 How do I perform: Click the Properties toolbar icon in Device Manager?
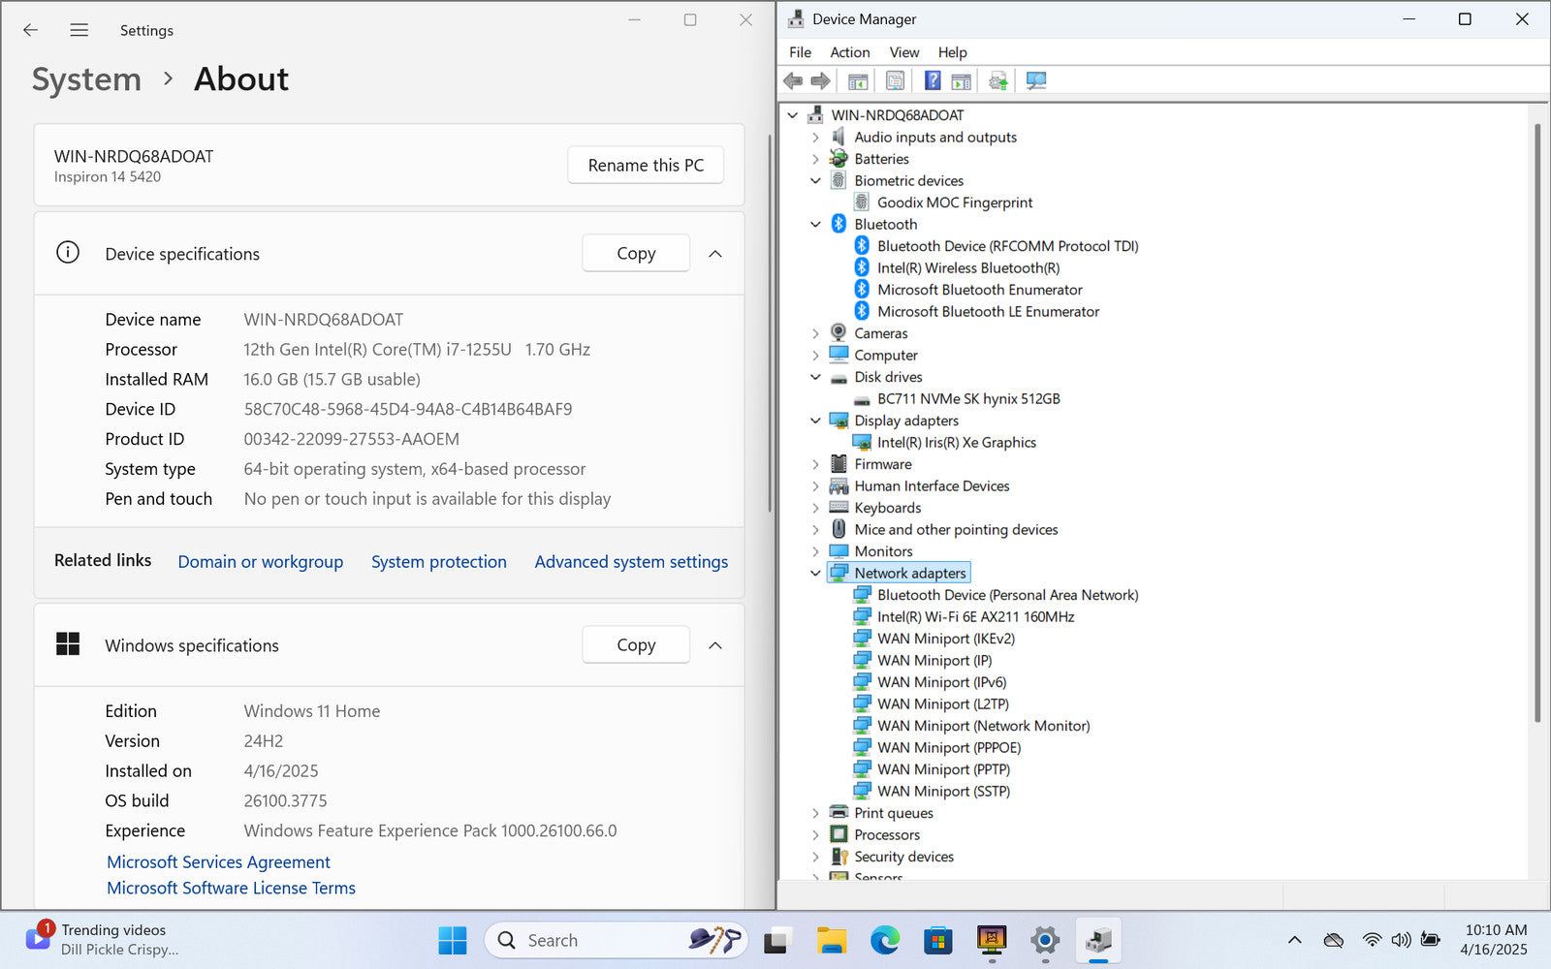coord(895,80)
